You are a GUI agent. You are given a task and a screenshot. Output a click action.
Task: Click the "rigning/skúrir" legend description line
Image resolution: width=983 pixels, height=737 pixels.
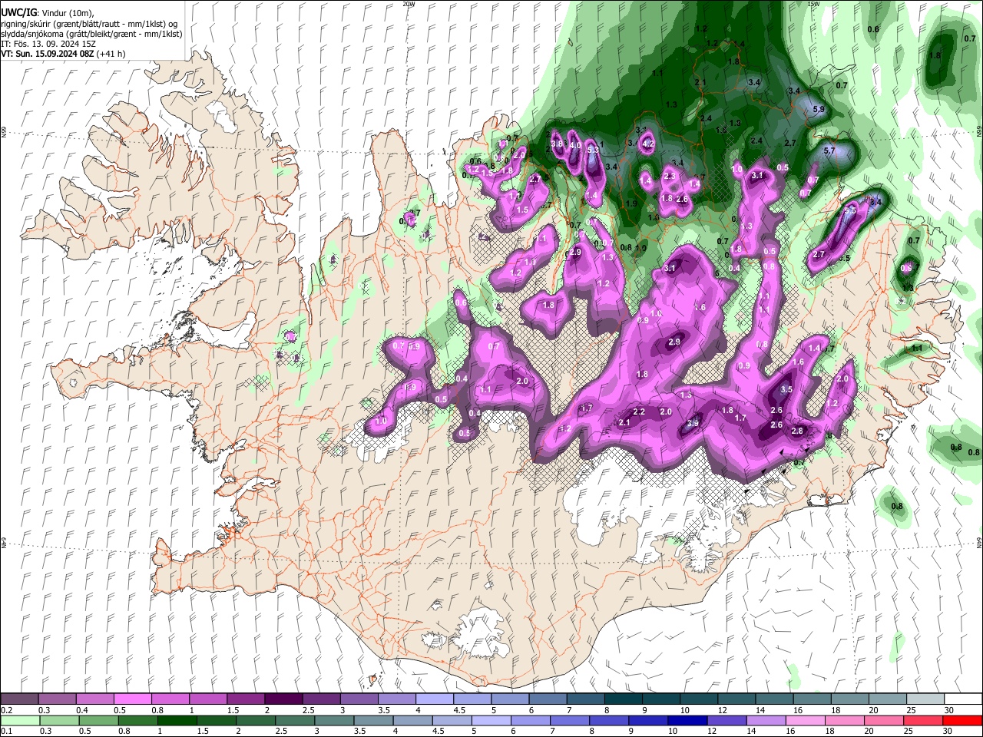[x=89, y=24]
